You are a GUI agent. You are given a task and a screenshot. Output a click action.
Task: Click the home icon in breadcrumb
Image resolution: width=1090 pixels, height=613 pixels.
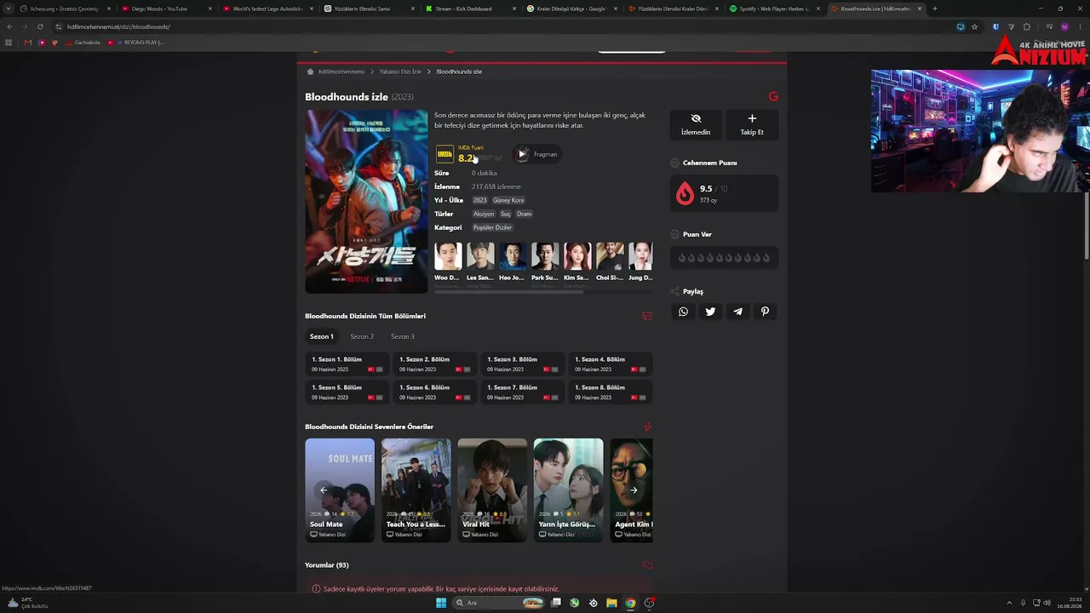tap(310, 72)
